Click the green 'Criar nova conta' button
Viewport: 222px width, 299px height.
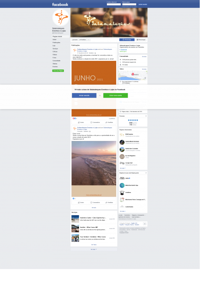115,95
